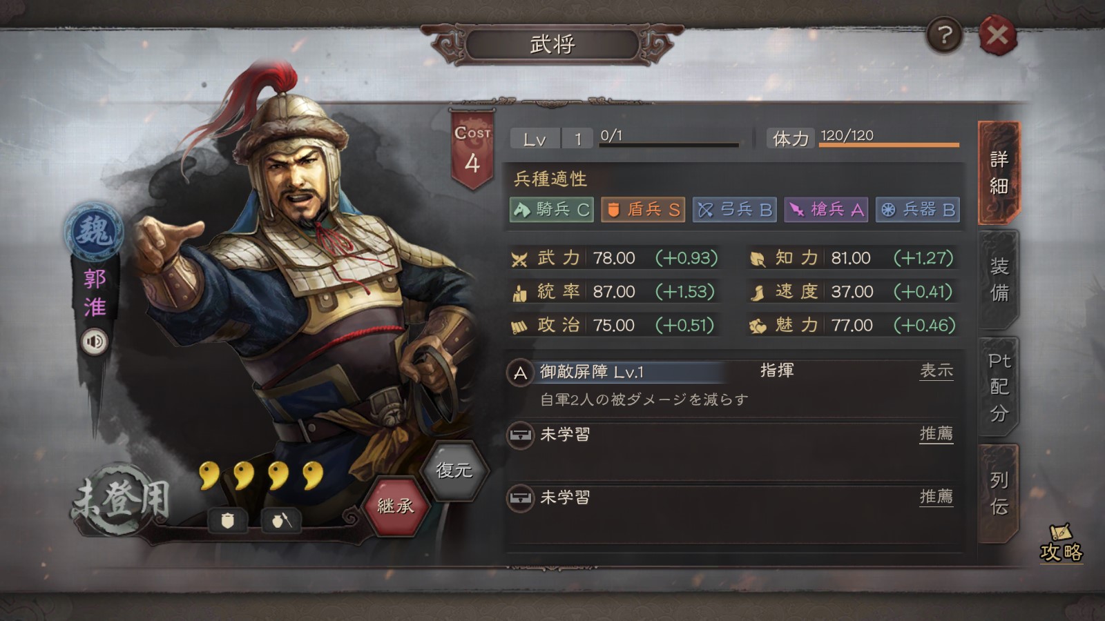Show details of 御敵屏障 via 表示
This screenshot has height=621, width=1105.
pos(936,371)
